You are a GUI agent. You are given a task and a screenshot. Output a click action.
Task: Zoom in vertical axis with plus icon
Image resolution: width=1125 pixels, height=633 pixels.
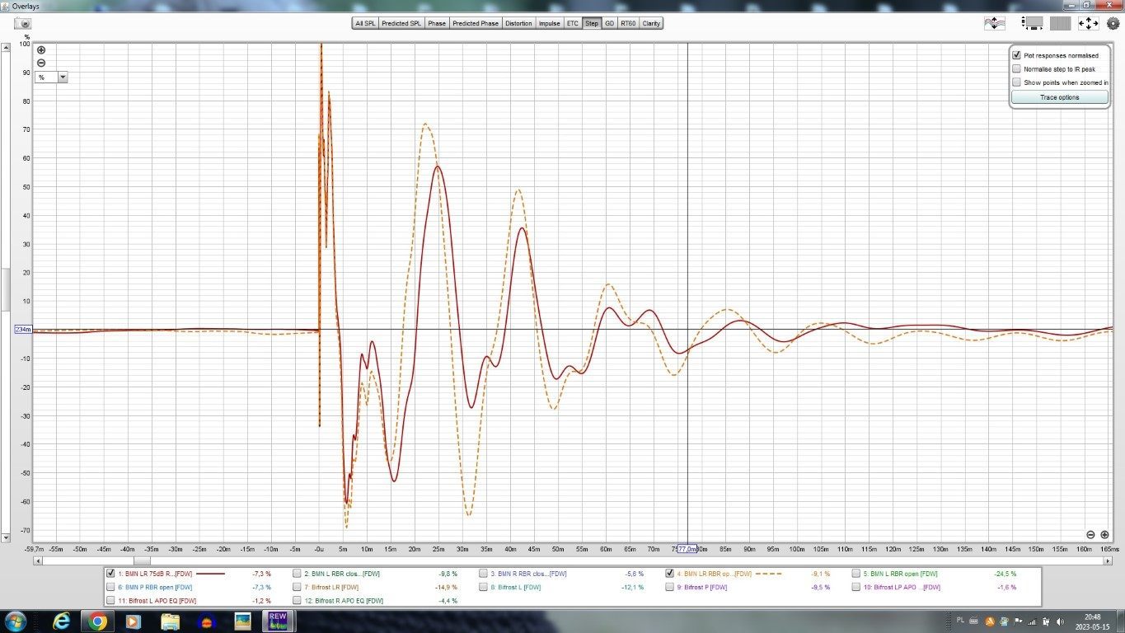point(41,50)
